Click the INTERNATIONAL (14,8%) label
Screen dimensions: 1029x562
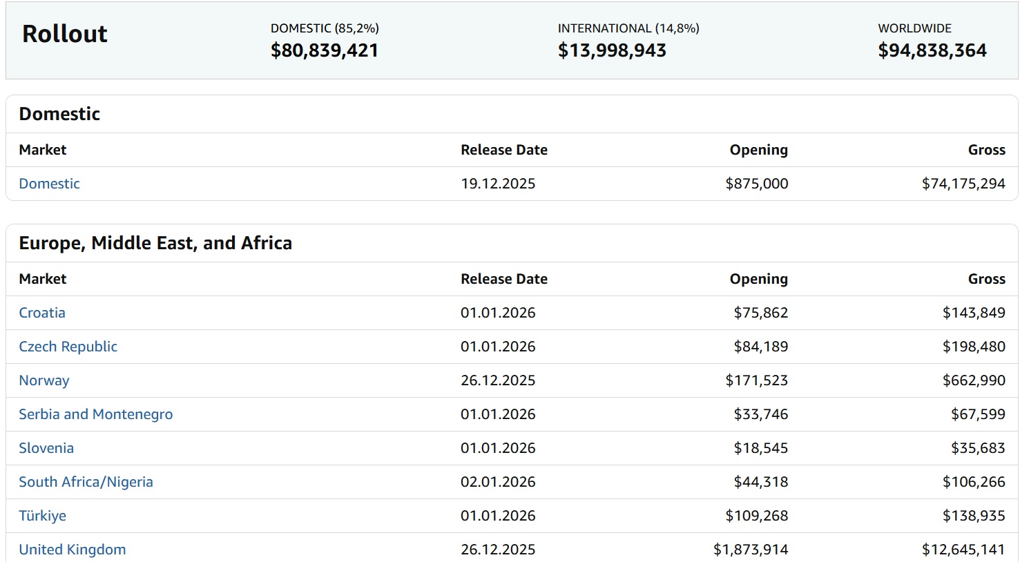click(x=628, y=28)
